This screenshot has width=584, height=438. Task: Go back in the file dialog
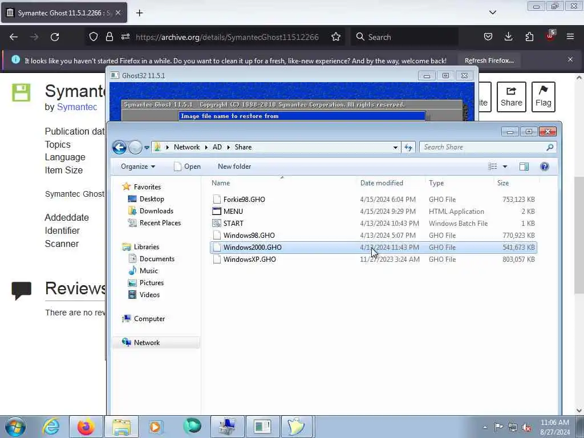[119, 147]
